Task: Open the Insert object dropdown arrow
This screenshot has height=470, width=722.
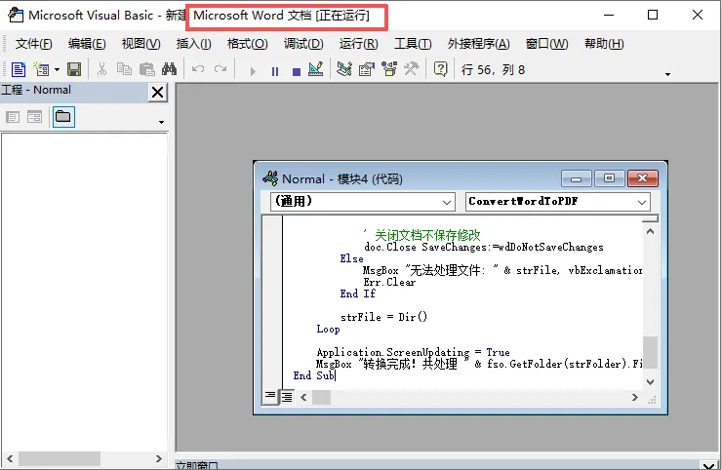Action: tap(58, 70)
